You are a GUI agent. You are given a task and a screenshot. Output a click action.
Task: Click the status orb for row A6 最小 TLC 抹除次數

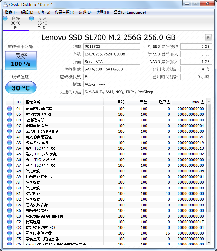[x=9, y=159]
